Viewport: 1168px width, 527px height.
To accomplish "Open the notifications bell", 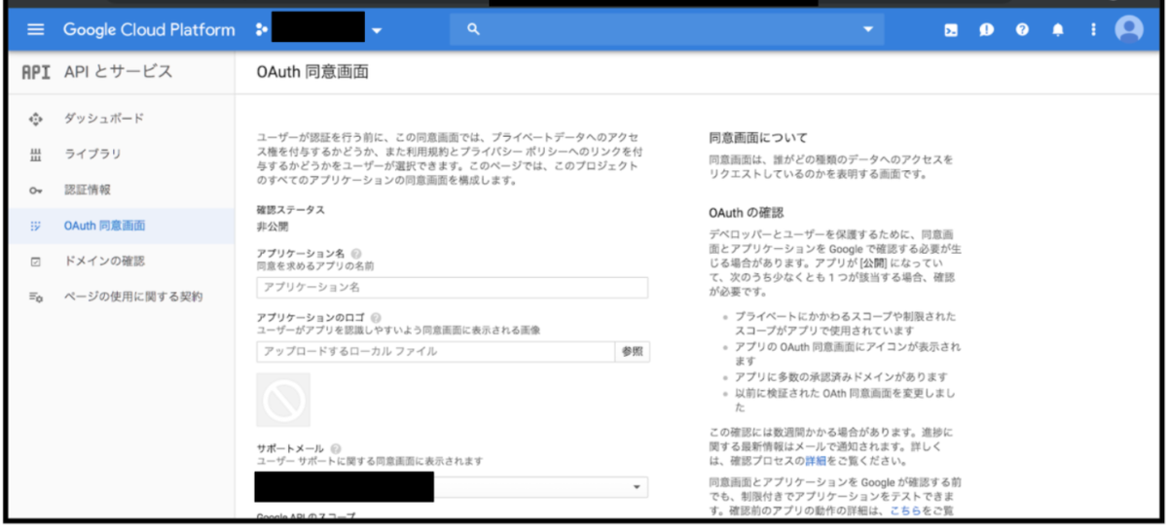I will tap(1058, 30).
